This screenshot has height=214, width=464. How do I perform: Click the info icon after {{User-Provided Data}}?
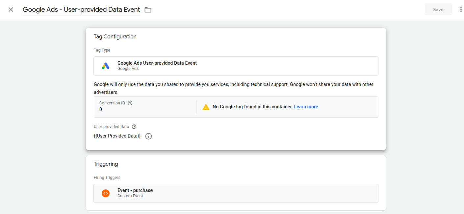148,136
